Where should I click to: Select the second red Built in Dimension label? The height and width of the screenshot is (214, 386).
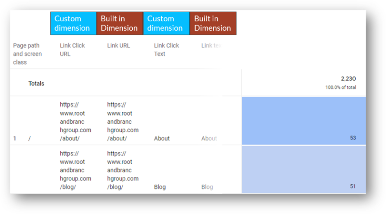point(213,23)
